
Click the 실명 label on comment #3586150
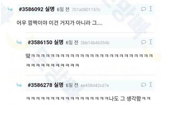pyautogui.click(x=59, y=42)
